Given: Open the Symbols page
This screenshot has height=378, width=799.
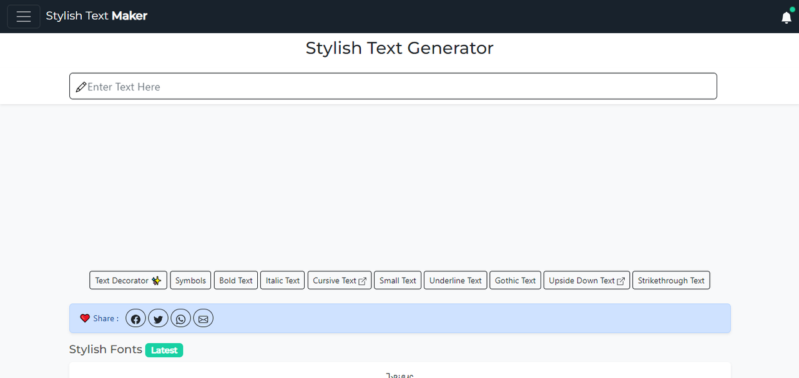Looking at the screenshot, I should point(190,280).
